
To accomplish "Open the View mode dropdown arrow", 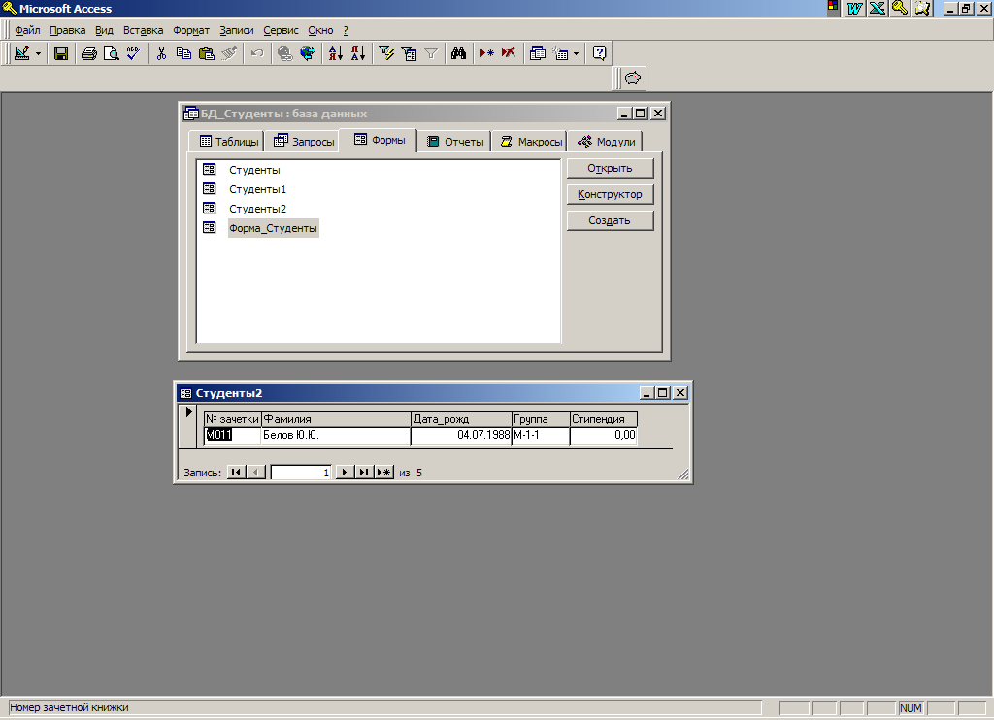I will point(38,54).
